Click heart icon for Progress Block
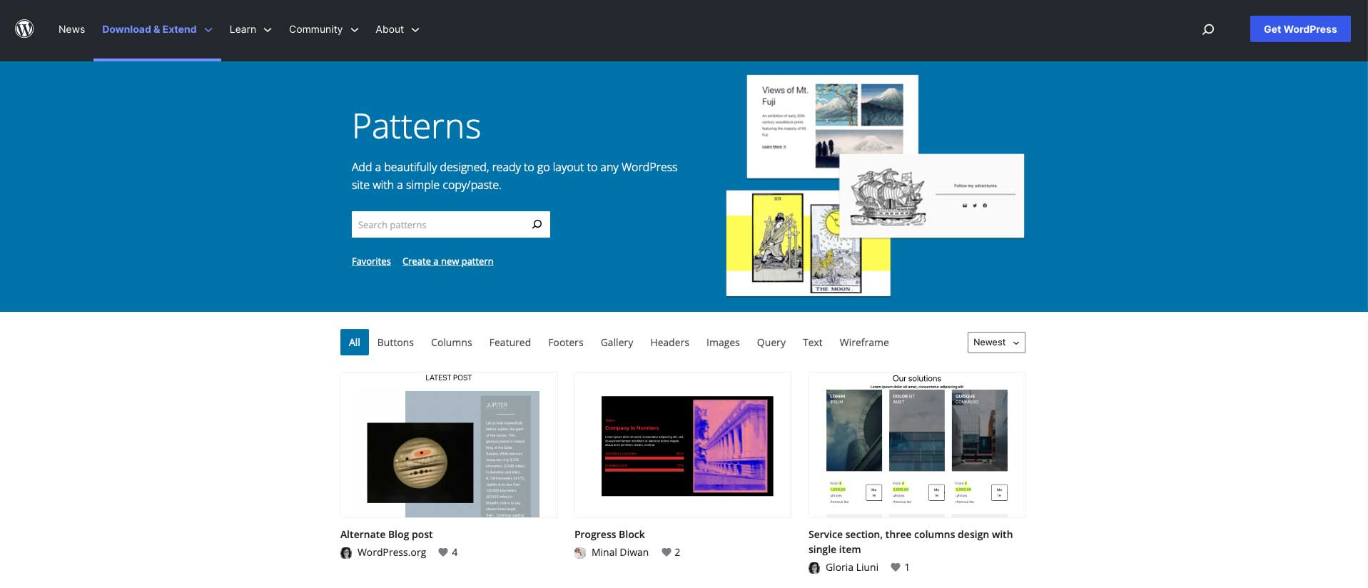Viewport: 1368px width, 588px height. click(667, 552)
